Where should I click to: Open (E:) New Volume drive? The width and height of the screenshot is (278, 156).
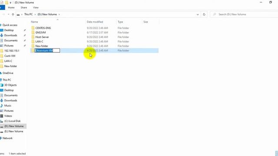click(x=13, y=131)
